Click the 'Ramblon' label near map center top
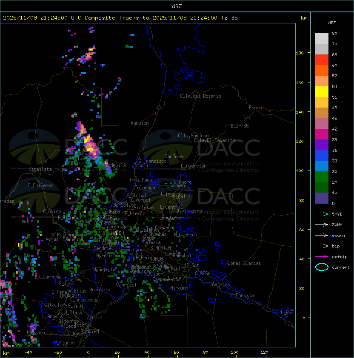The height and width of the screenshot is (358, 354). (x=140, y=123)
